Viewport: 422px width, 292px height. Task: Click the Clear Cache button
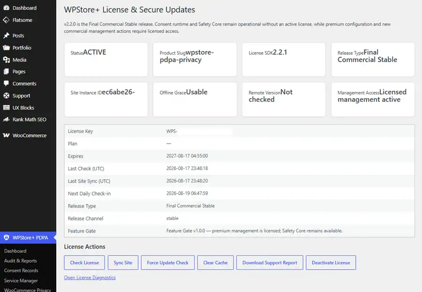tap(215, 263)
